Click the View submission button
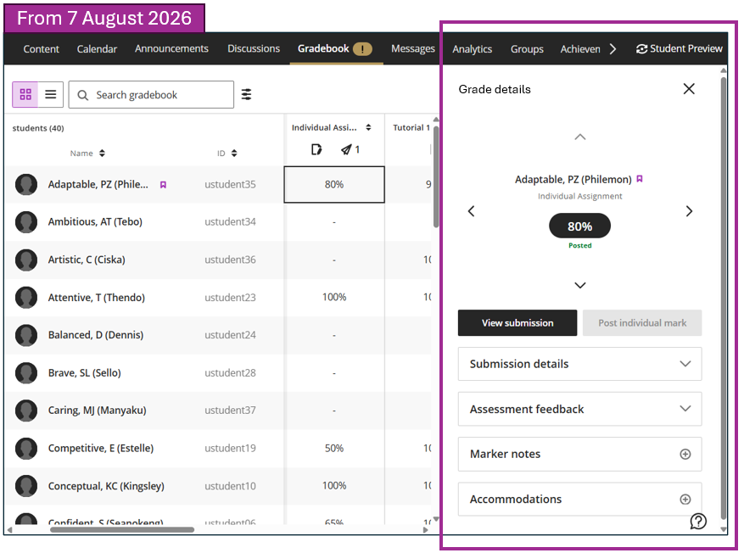Image resolution: width=744 pixels, height=553 pixels. pyautogui.click(x=517, y=323)
